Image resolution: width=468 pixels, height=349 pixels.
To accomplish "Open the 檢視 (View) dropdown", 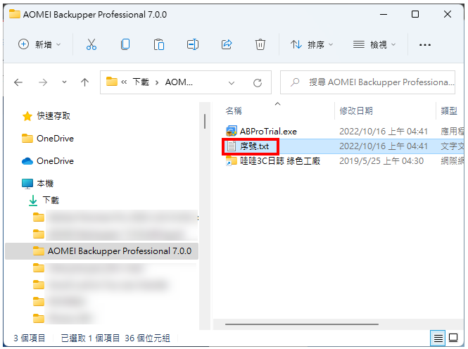I will pos(374,44).
